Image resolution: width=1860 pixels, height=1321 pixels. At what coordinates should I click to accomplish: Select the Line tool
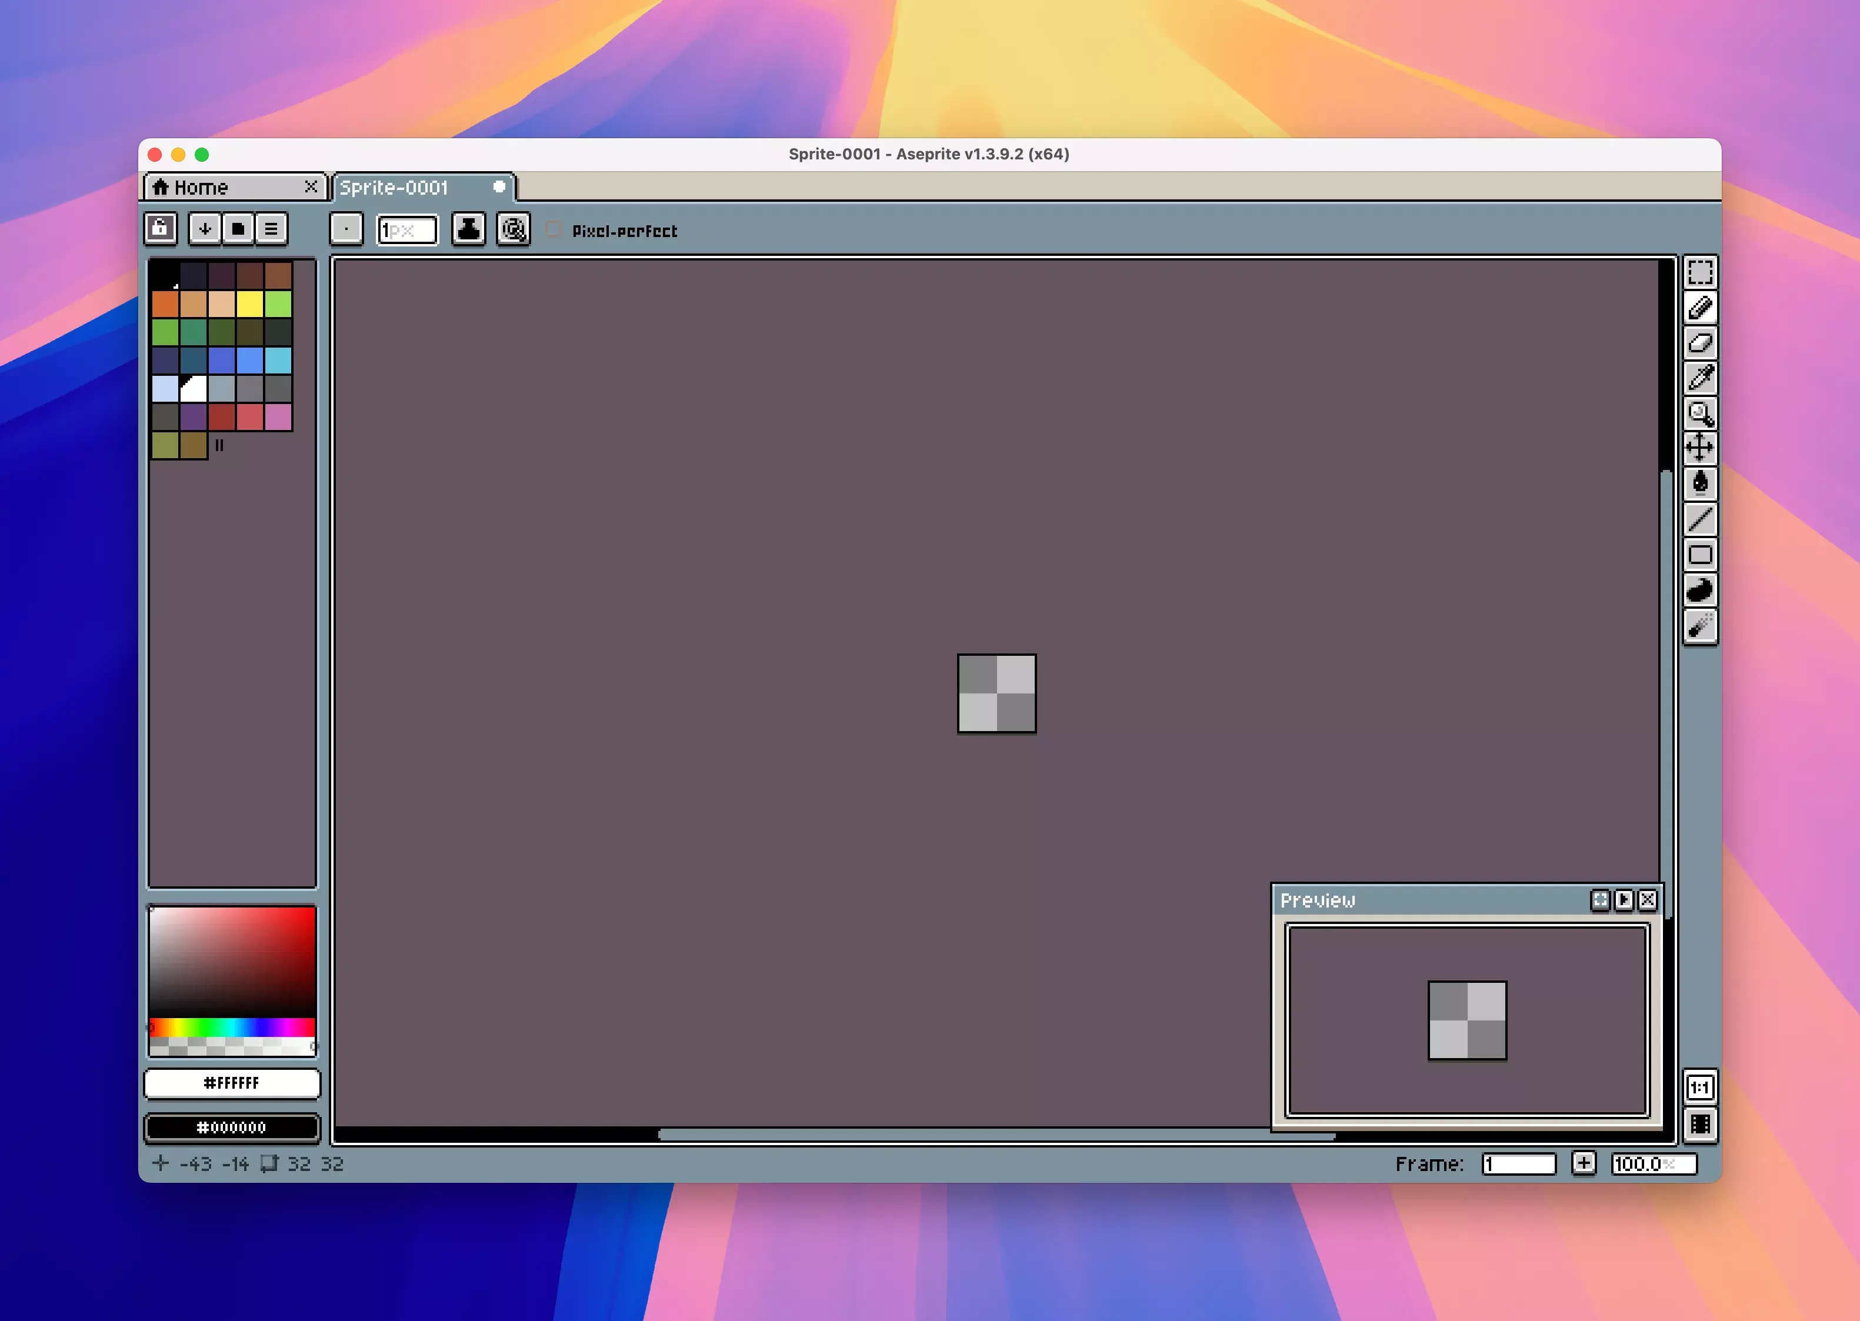[x=1700, y=519]
